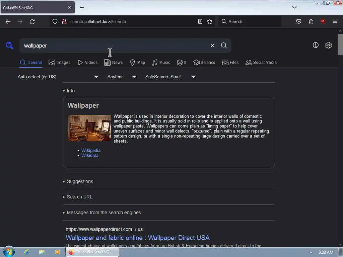Expand the Suggestions section

pos(78,182)
